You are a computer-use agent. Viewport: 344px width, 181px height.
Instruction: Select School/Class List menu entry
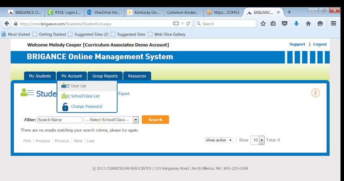point(87,96)
